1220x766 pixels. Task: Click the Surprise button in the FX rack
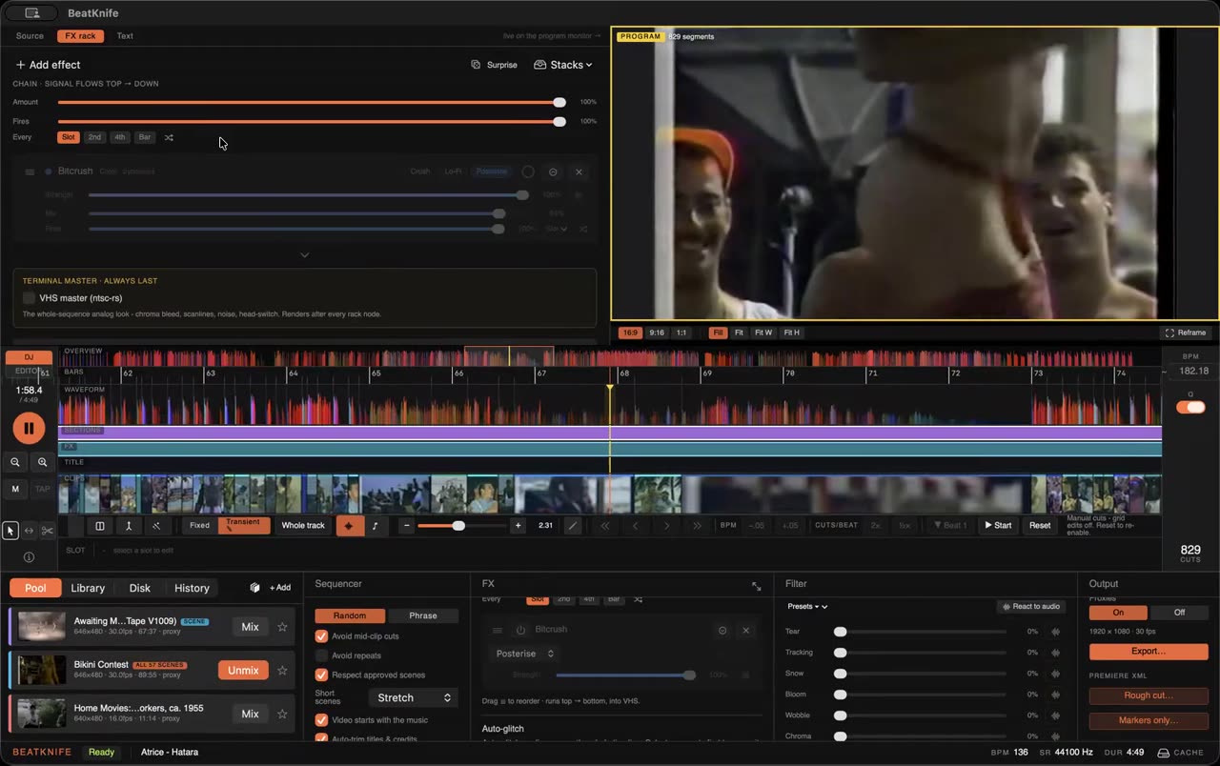[495, 65]
